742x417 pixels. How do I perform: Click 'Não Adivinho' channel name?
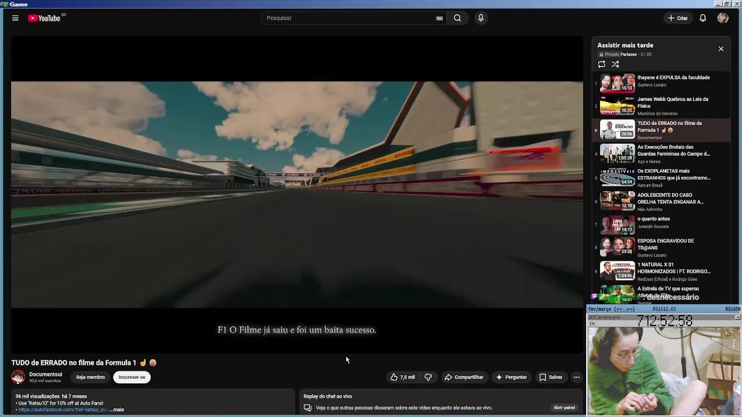(x=650, y=209)
